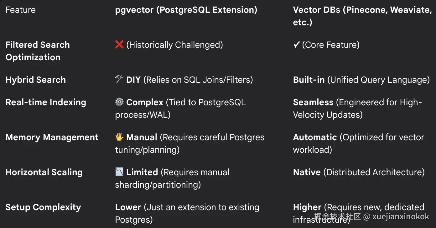Click the Feature column header
Image resolution: width=436 pixels, height=228 pixels.
(x=21, y=10)
